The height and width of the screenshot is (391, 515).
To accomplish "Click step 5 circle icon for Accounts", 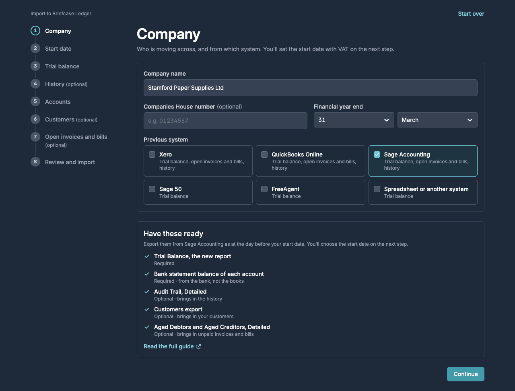I will tap(35, 101).
